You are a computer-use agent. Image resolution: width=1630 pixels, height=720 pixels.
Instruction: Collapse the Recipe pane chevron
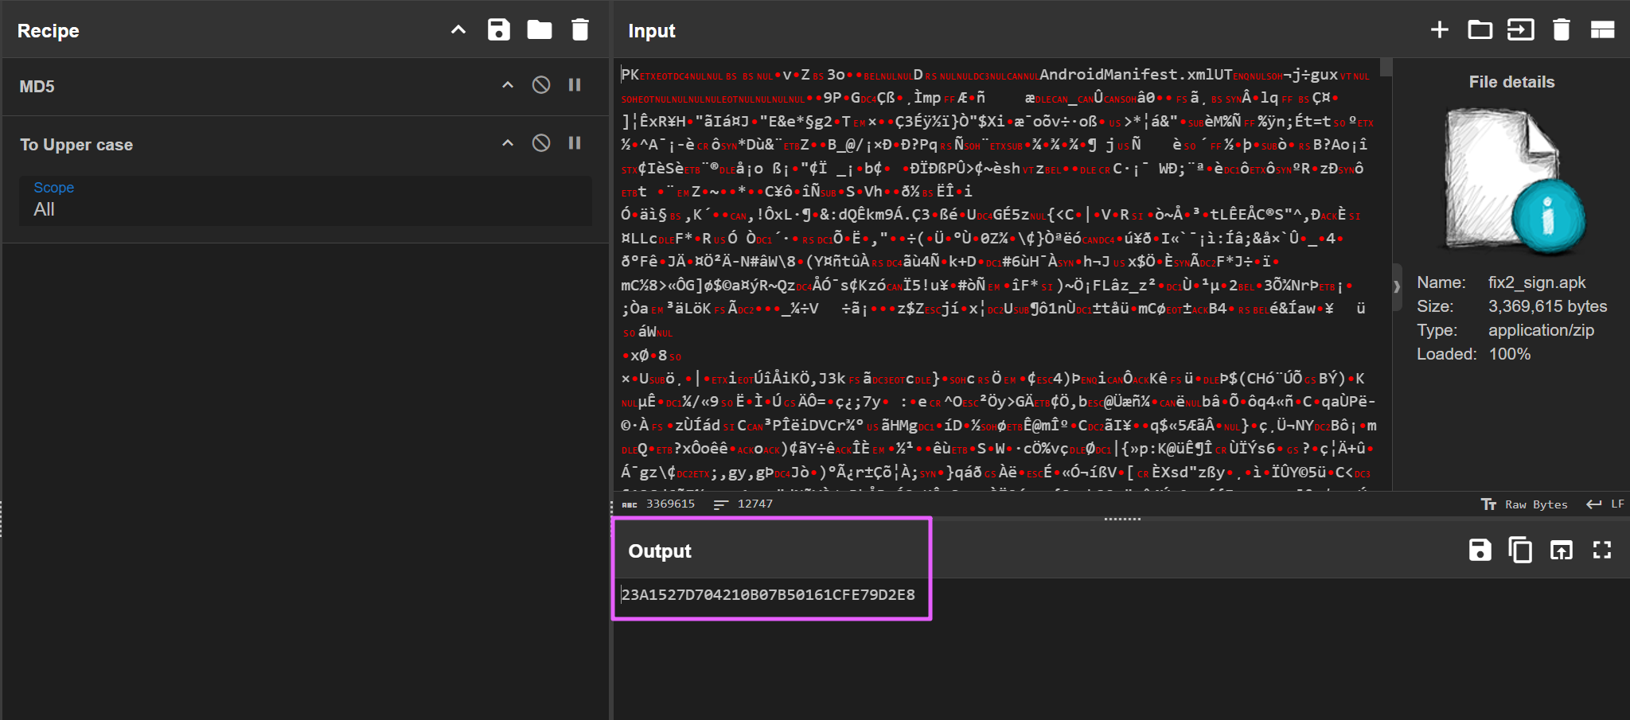tap(458, 30)
